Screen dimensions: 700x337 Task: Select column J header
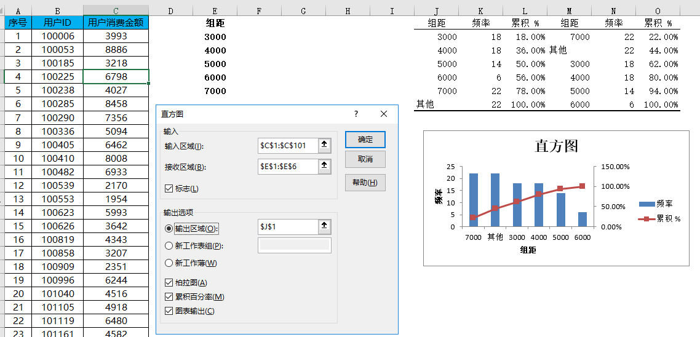point(436,11)
